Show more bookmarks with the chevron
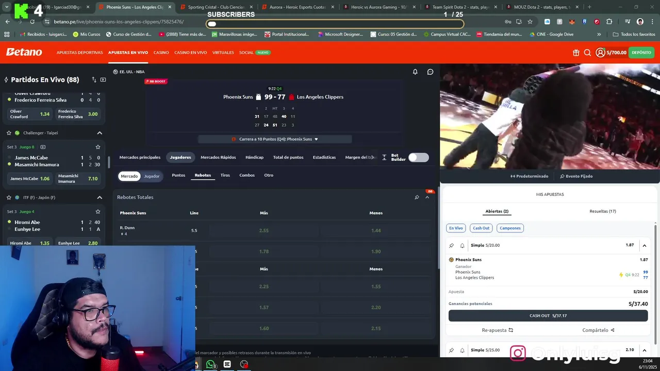 pos(599,35)
